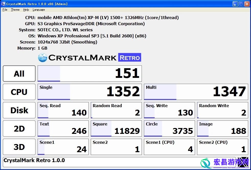
Task: Click the Scene1 (CPU) score 4
Action: 169,147
